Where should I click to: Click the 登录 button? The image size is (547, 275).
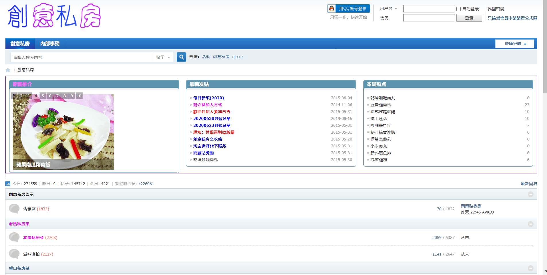(x=469, y=18)
